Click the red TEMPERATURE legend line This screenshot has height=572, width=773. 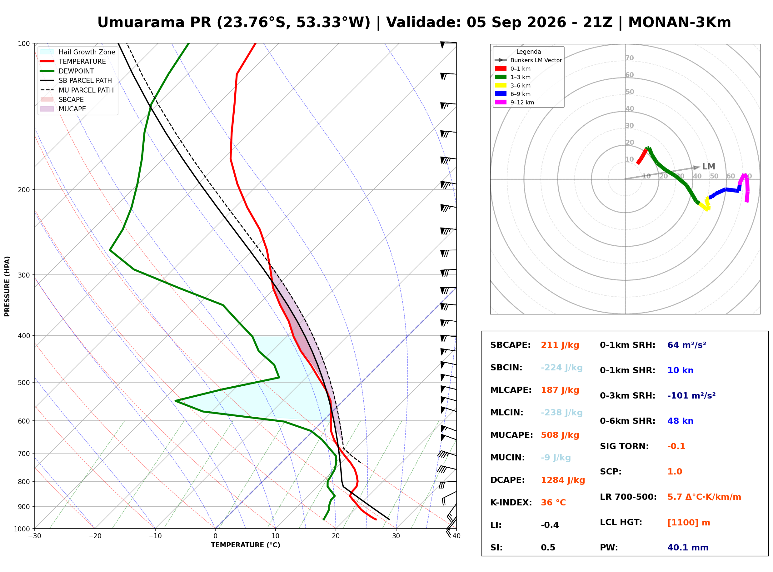tap(47, 61)
